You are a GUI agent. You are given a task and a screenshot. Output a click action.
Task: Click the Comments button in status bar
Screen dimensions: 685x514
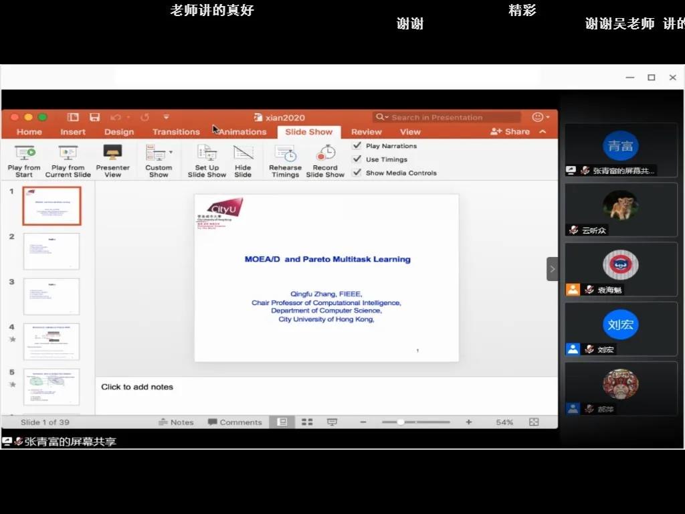(x=235, y=422)
